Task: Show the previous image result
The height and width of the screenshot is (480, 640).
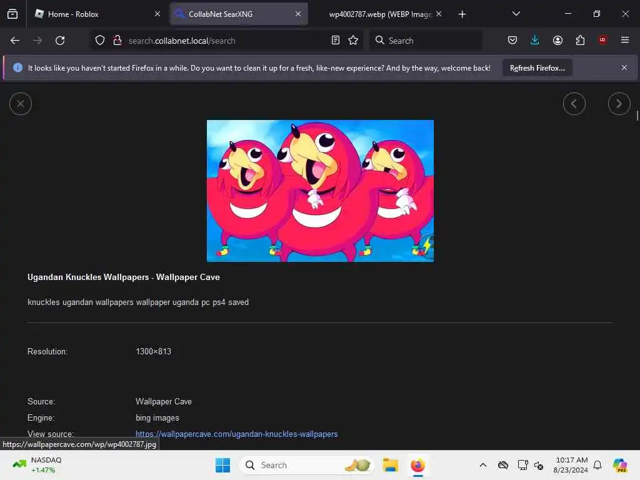Action: tap(574, 104)
